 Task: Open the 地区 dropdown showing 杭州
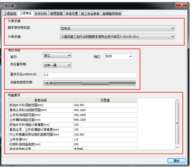(x=119, y=56)
